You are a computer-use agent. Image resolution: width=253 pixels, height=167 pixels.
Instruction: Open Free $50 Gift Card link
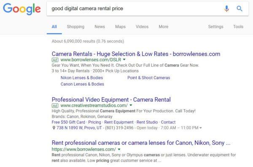click(x=68, y=122)
